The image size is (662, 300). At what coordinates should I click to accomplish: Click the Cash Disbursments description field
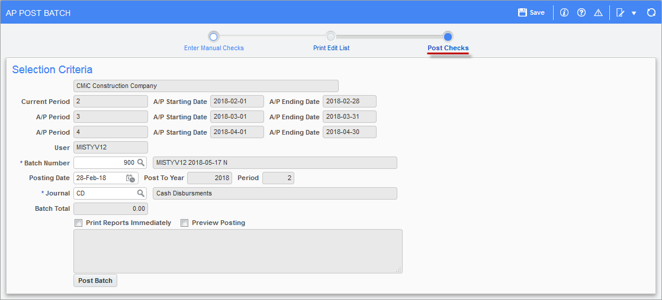point(275,193)
